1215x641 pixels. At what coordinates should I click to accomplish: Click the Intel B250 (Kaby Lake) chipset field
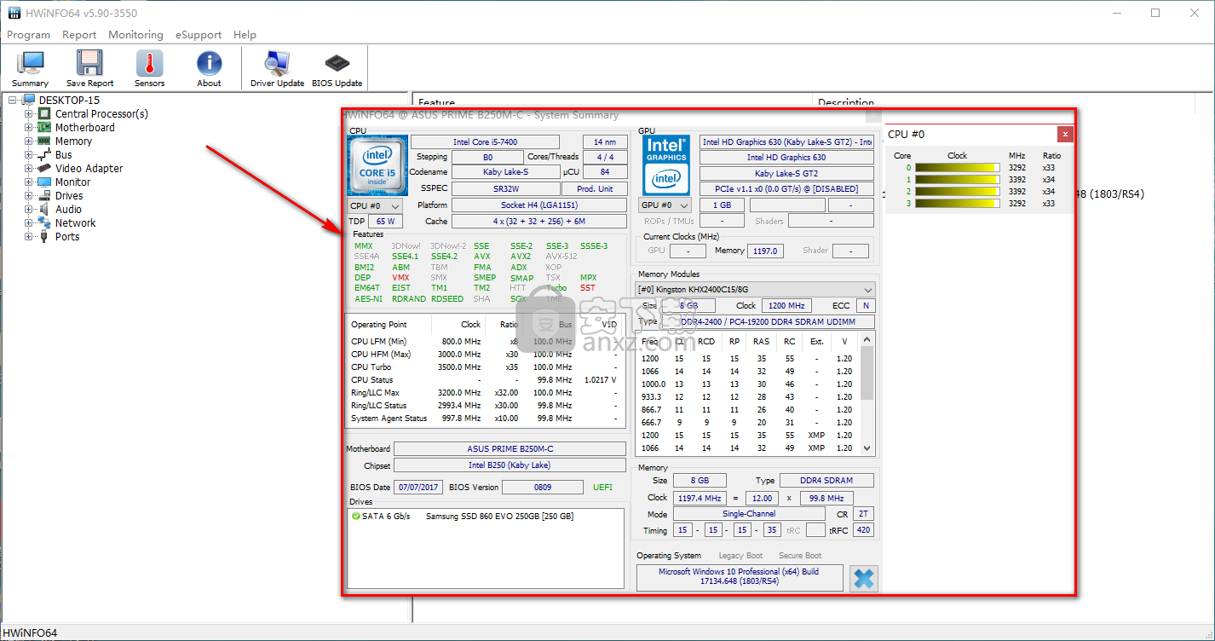[510, 465]
